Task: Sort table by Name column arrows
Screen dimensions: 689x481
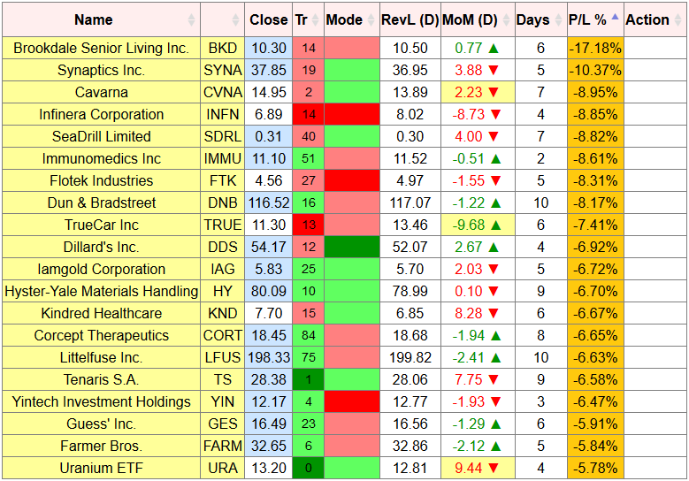Action: click(x=191, y=19)
